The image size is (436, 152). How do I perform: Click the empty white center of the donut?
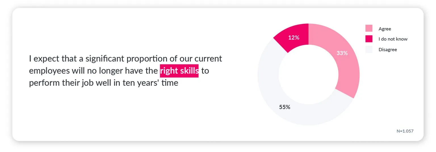click(309, 74)
